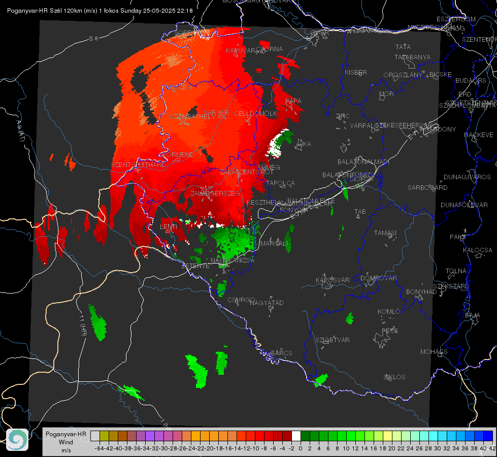Select the white swatch between -2 and 0
Image resolution: width=497 pixels, height=457 pixels.
tap(296, 436)
